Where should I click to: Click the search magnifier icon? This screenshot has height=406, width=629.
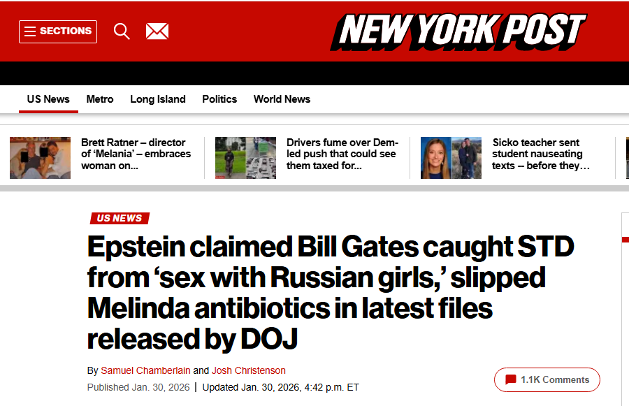122,31
